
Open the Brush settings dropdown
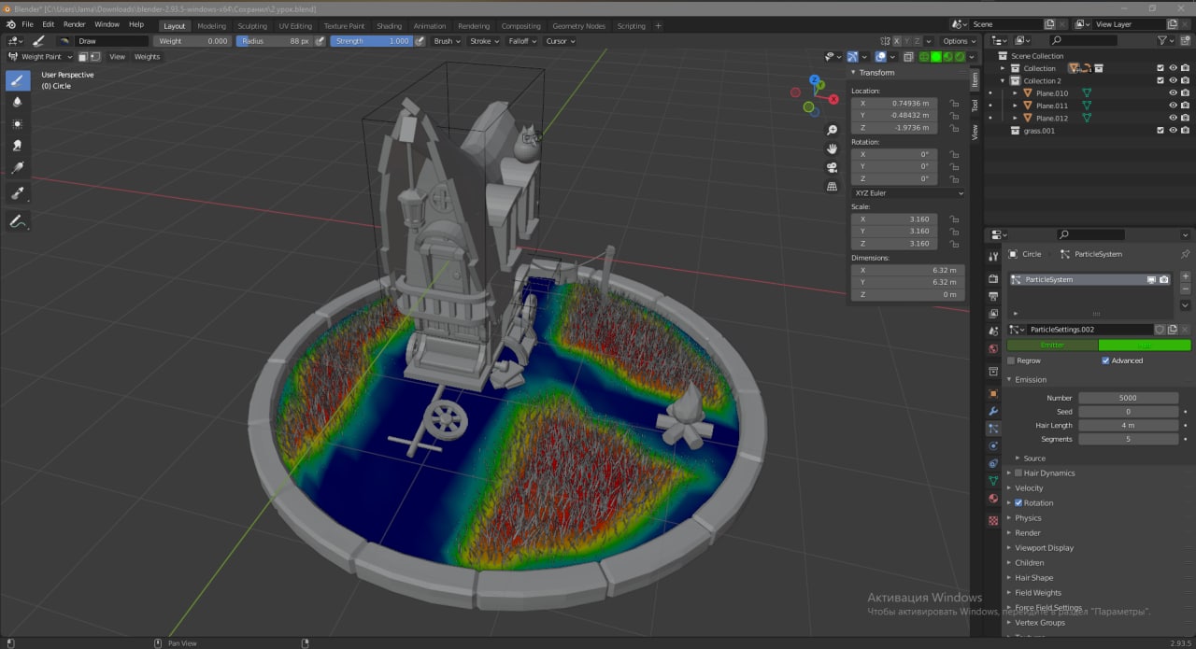[x=447, y=41]
